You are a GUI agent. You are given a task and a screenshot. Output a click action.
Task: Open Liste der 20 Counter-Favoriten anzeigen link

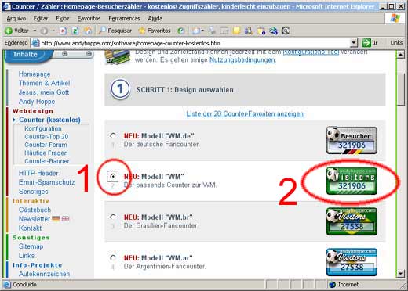[x=245, y=114]
